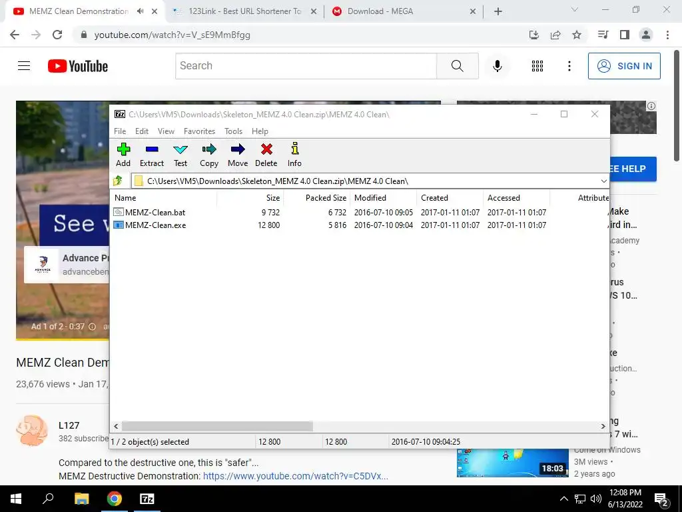Close the MEMZ Clean Demonstration tab
Viewport: 682px width, 512px height.
click(155, 11)
